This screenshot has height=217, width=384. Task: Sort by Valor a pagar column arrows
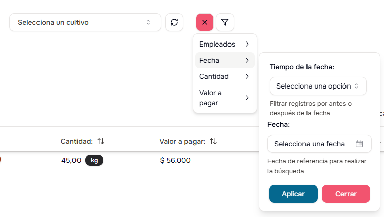tap(213, 141)
